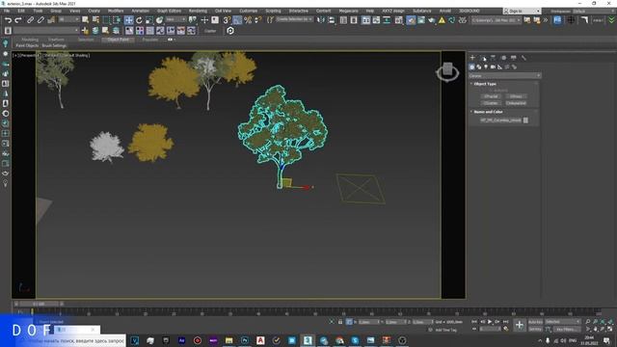This screenshot has width=617, height=347.
Task: Open the selection filter dropdown
Action: pyautogui.click(x=69, y=19)
